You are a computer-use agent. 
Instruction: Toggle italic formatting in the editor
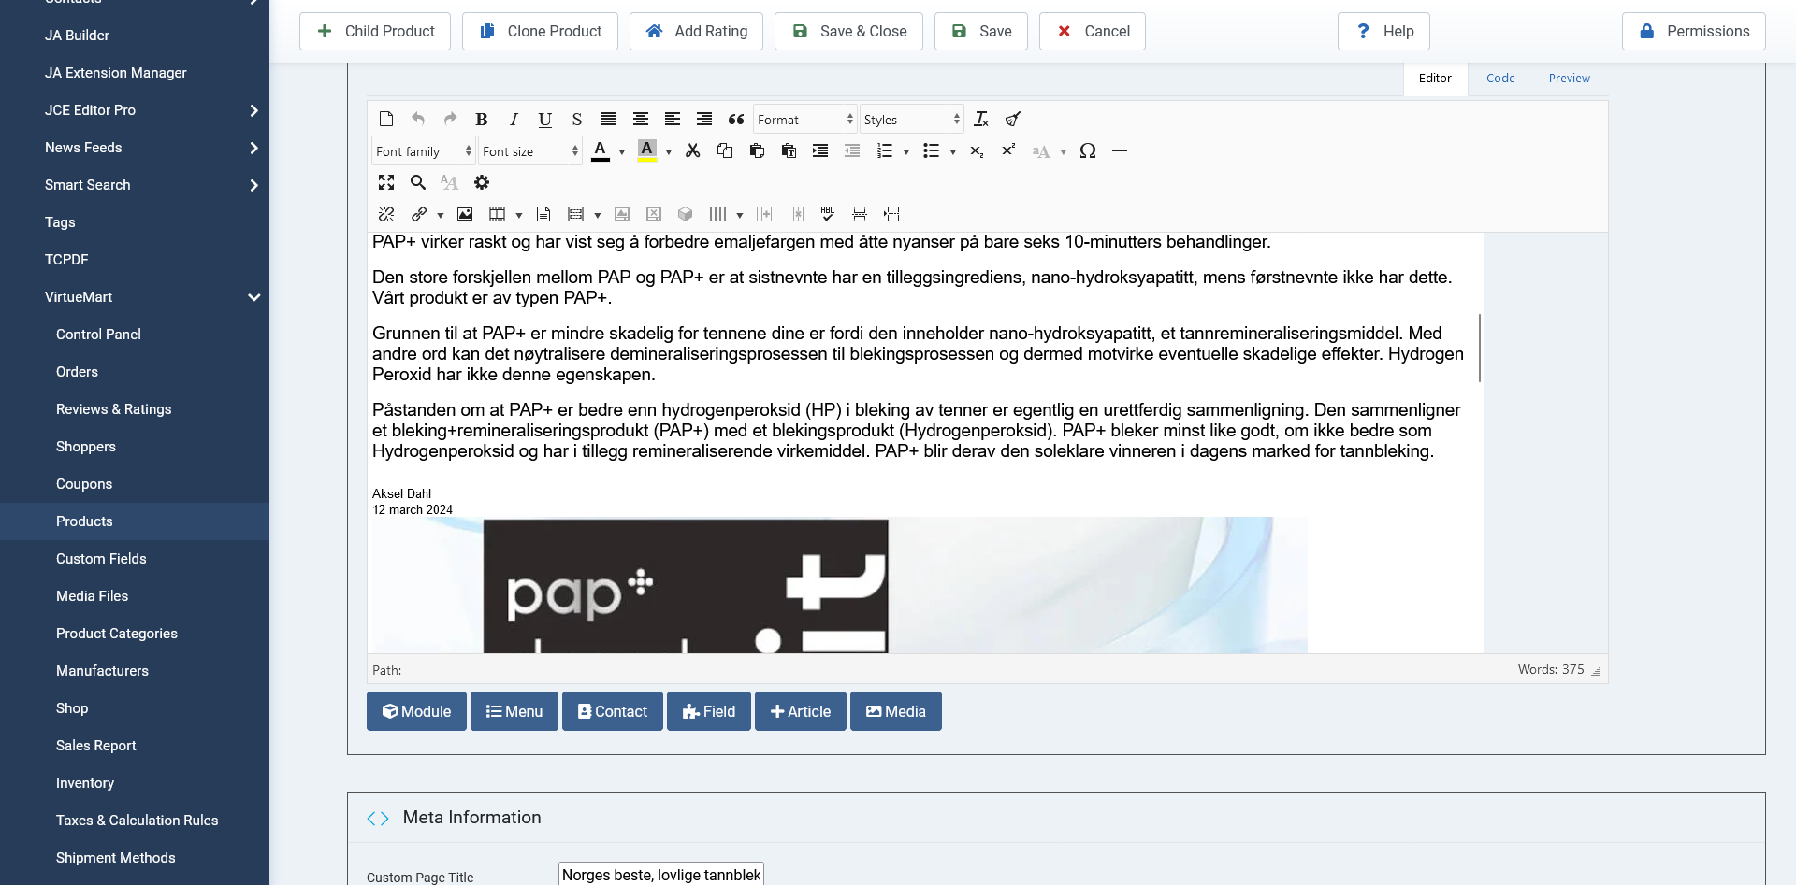tap(514, 120)
